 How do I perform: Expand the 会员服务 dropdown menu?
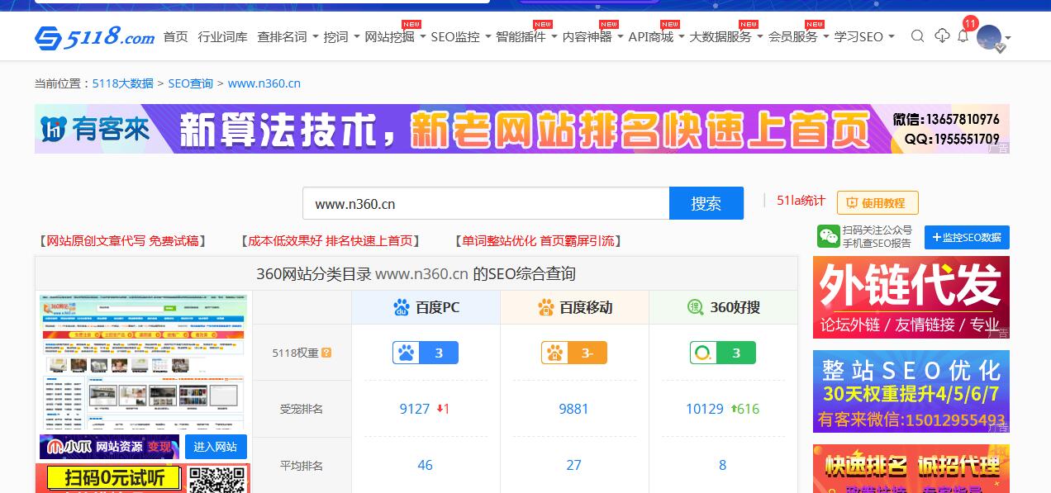(x=798, y=36)
